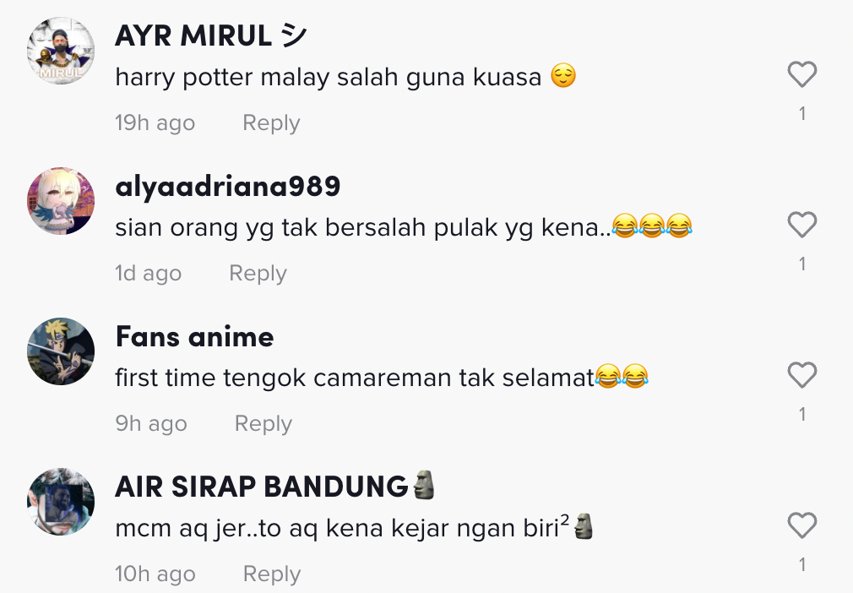Select the 'sian orang yg tak bersalah' comment

pos(404,227)
